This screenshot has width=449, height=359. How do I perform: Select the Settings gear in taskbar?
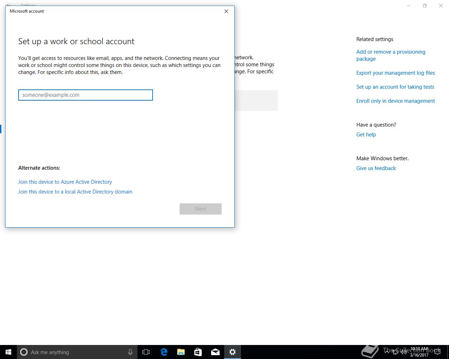(233, 352)
